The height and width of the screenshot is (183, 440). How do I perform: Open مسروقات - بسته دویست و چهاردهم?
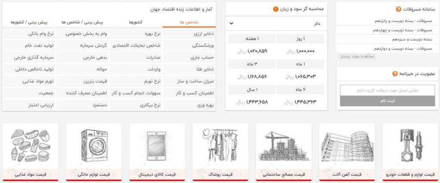point(402,30)
